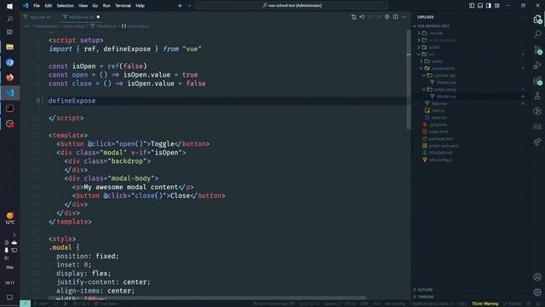The height and width of the screenshot is (307, 545).
Task: Expand the Timeline section
Action: (426, 297)
